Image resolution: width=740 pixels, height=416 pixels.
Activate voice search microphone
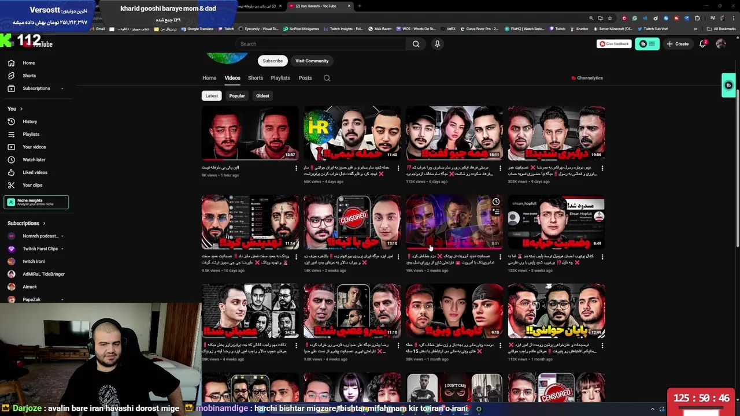437,44
